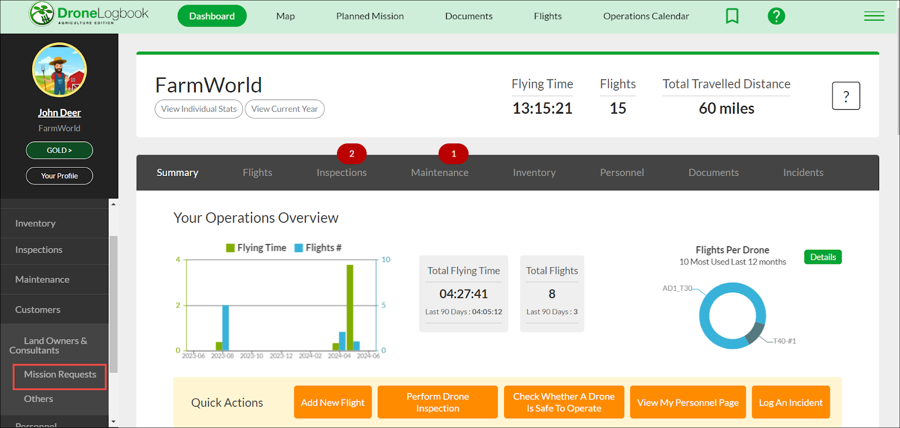The image size is (900, 428).
Task: Click View Current Year button
Action: (285, 109)
